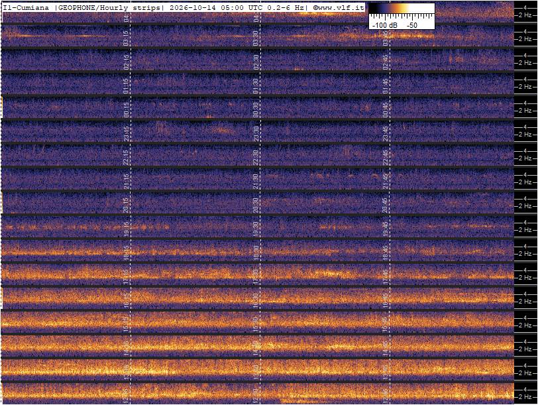Screen dimensions: 538x405
Task: Click the 22:45 time marker
Action: click(x=386, y=158)
